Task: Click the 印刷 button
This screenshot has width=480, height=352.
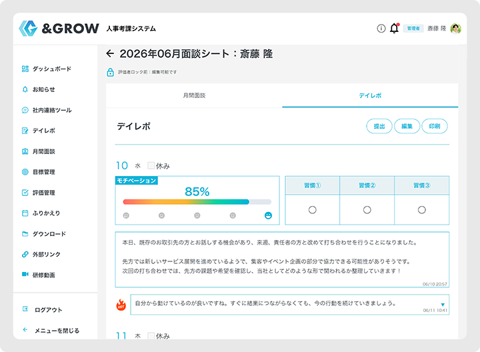Action: pos(435,126)
